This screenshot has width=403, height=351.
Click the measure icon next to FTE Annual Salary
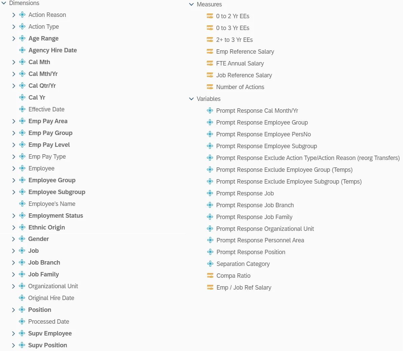(x=210, y=63)
